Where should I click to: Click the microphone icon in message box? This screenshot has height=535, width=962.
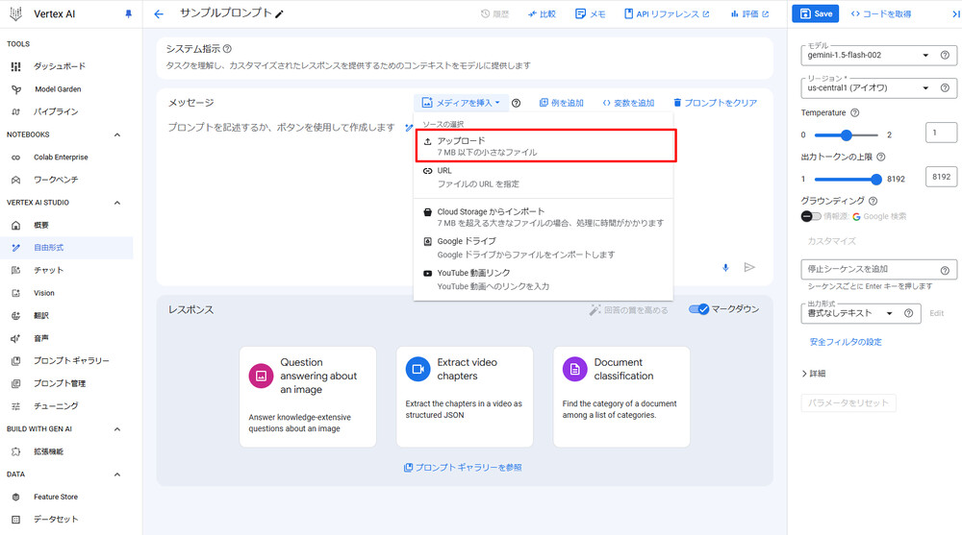[x=725, y=267]
